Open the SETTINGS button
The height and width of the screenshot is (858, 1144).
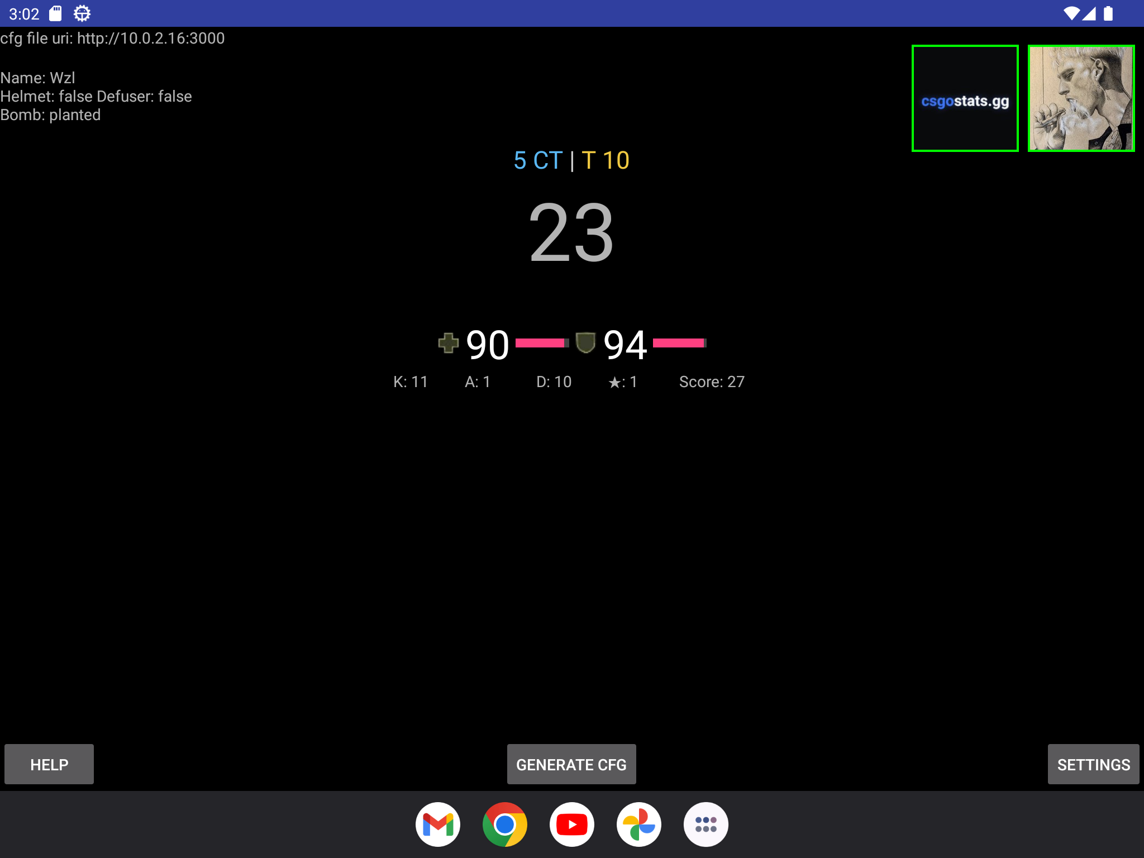1093,764
